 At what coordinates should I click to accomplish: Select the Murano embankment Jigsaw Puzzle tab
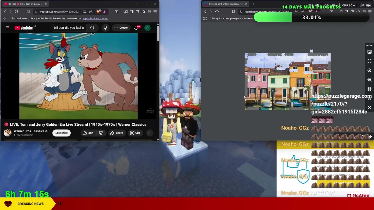225,4
